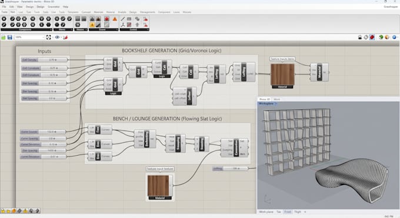
Task: Click the green open file icon
Action: (x=4, y=38)
